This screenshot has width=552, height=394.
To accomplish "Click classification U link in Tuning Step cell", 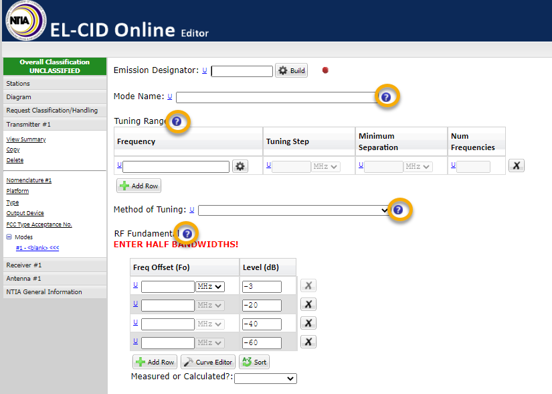I will pyautogui.click(x=268, y=165).
